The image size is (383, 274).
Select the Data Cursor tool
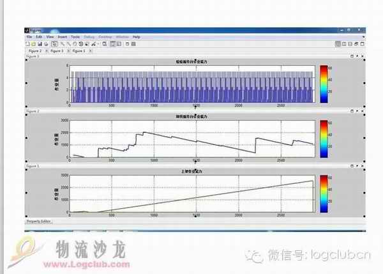tap(86, 43)
